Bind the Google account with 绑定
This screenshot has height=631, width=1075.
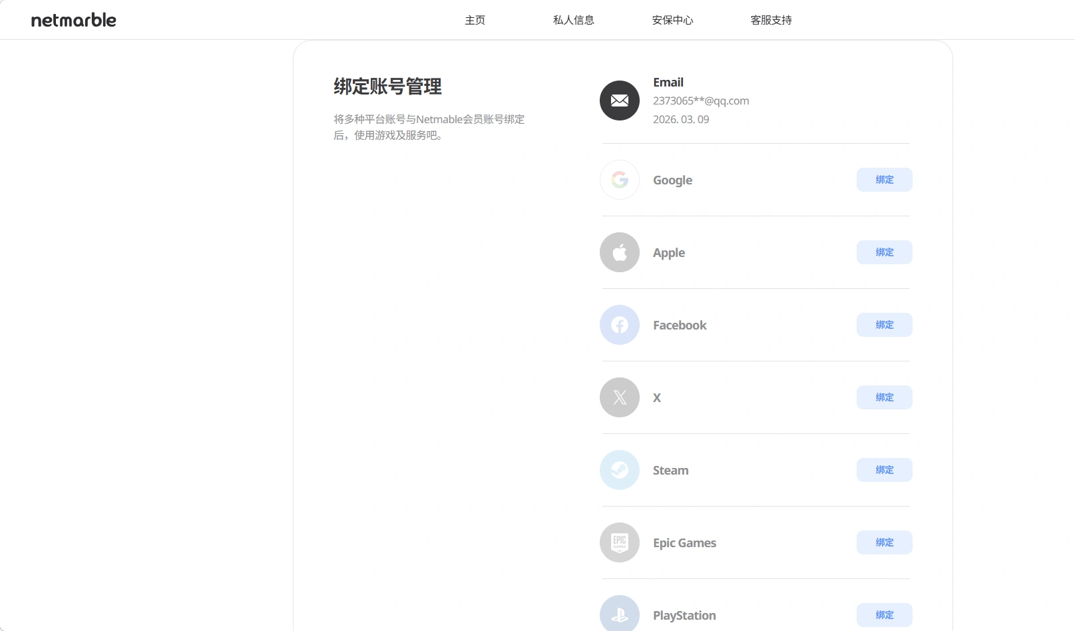coord(885,180)
